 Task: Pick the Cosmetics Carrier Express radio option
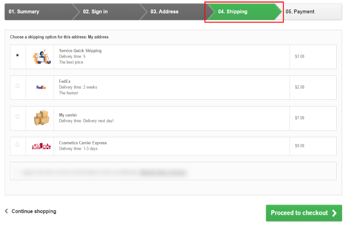click(x=17, y=144)
